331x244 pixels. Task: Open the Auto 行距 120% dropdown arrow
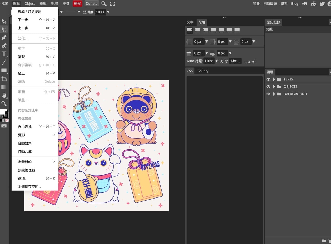coord(216,61)
